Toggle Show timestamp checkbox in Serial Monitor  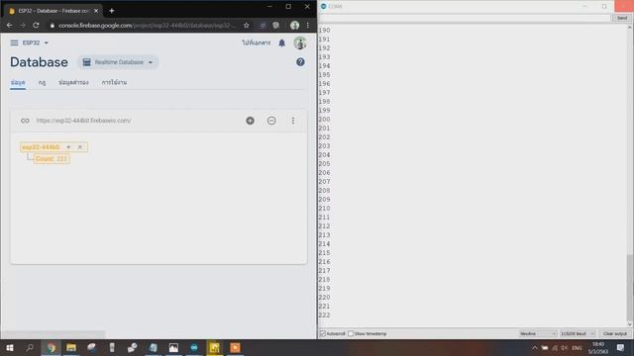(x=351, y=334)
